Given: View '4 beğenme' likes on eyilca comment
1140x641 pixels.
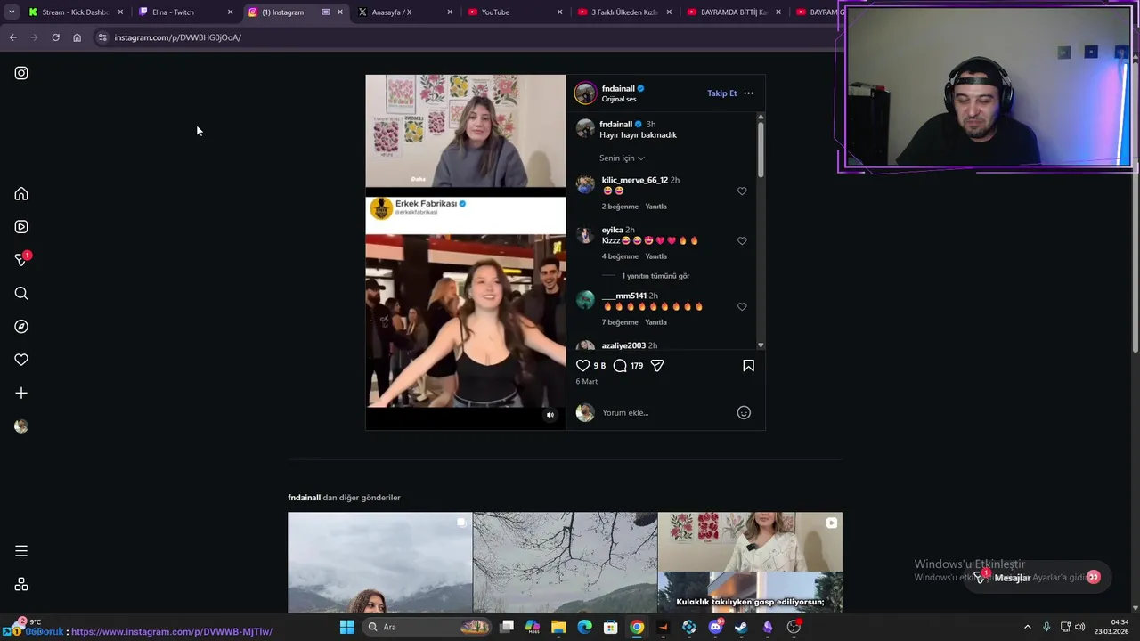Looking at the screenshot, I should (620, 256).
